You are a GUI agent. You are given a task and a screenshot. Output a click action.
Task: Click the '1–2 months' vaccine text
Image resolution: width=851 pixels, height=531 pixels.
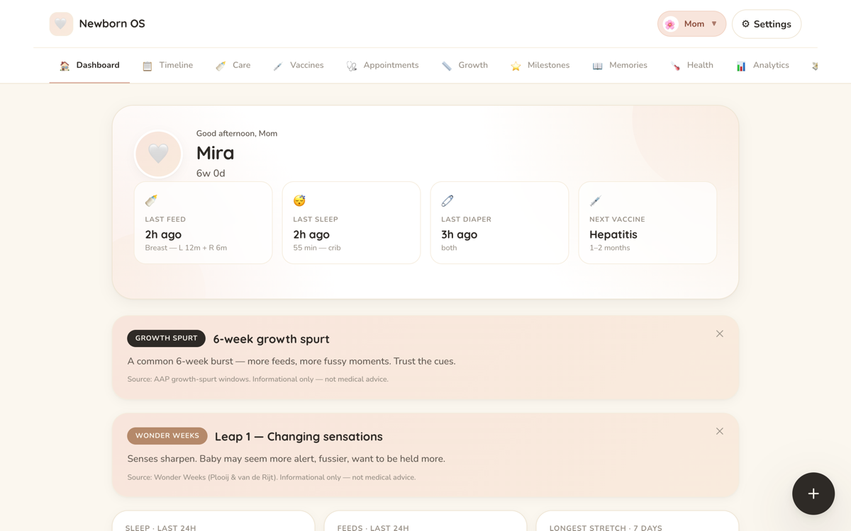[x=609, y=248]
